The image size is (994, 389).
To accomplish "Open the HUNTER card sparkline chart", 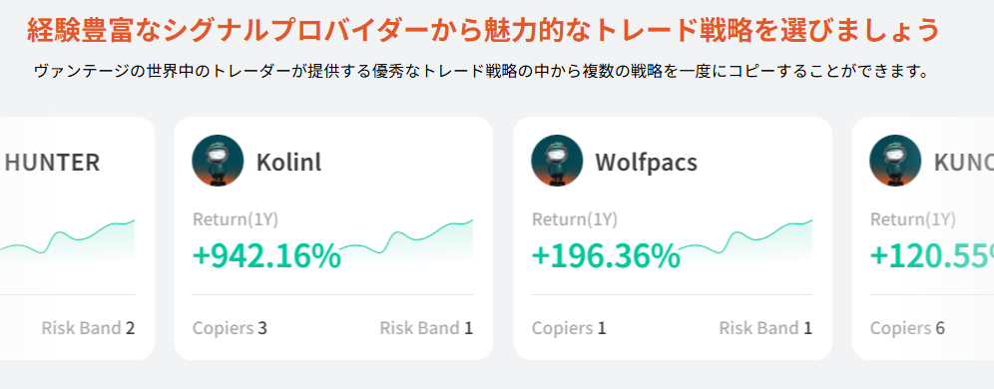I will [x=67, y=240].
